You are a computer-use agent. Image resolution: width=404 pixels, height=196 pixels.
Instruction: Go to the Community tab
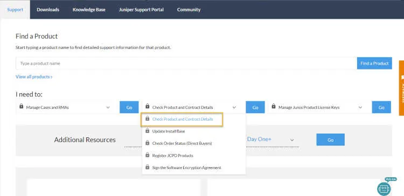pyautogui.click(x=189, y=10)
